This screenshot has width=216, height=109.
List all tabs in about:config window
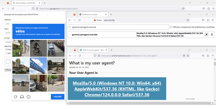pyautogui.click(x=189, y=14)
